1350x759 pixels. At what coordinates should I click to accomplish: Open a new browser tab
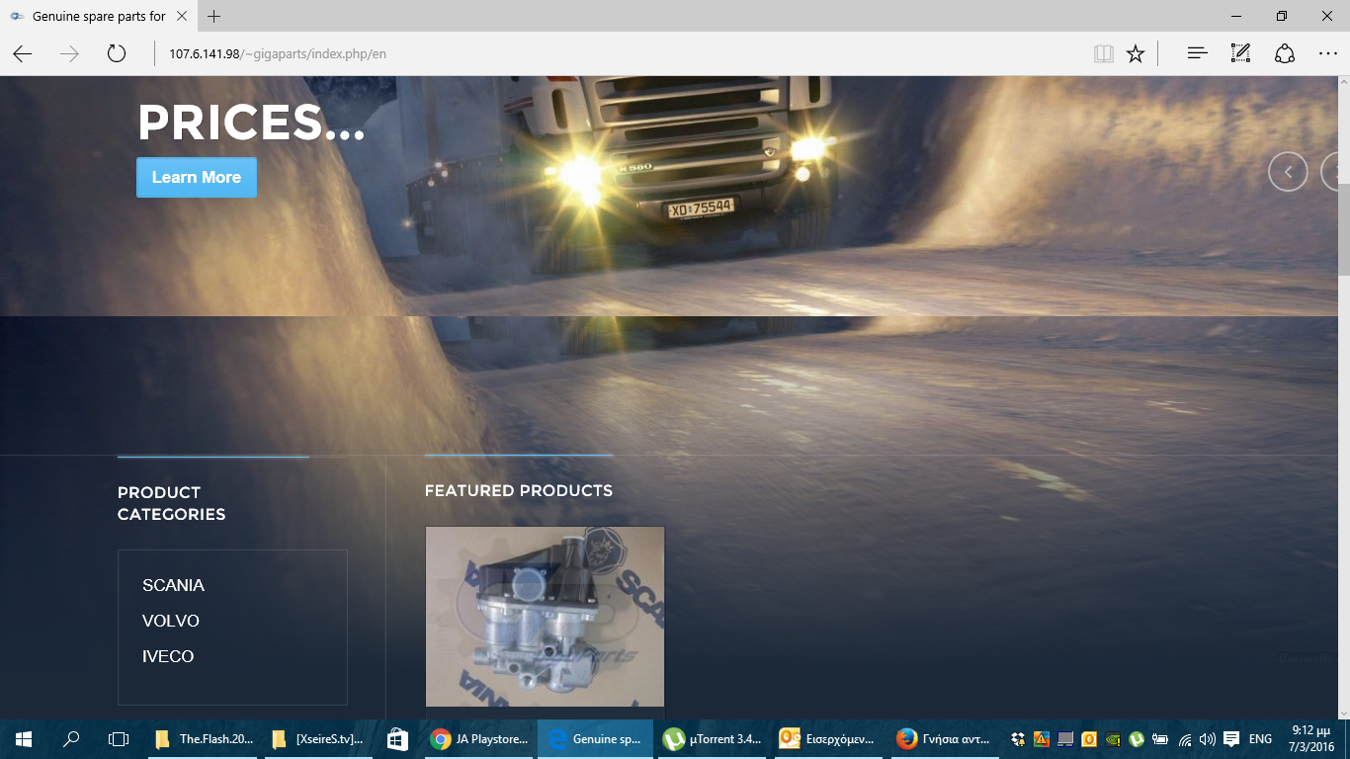[214, 16]
